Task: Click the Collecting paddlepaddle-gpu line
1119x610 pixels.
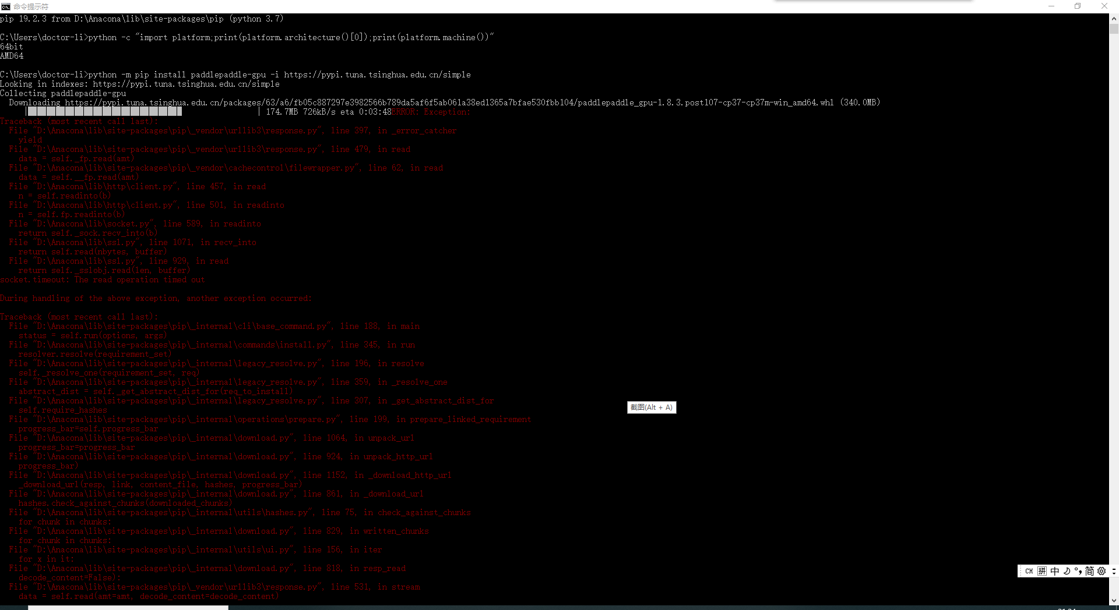Action: click(x=63, y=93)
